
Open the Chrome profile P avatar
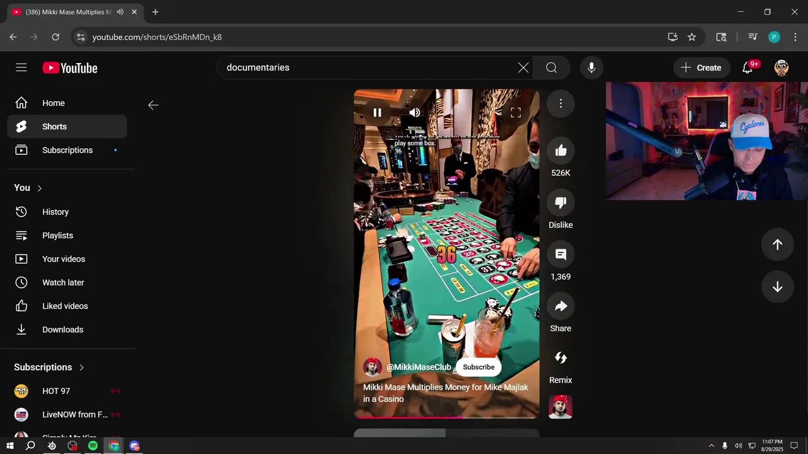pyautogui.click(x=775, y=37)
